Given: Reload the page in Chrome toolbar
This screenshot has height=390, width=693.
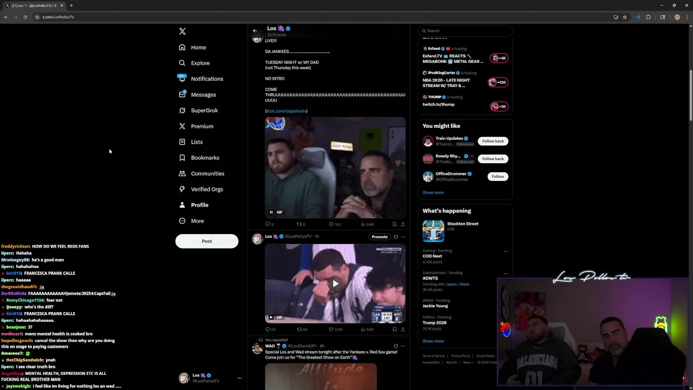Looking at the screenshot, I should click(x=25, y=17).
